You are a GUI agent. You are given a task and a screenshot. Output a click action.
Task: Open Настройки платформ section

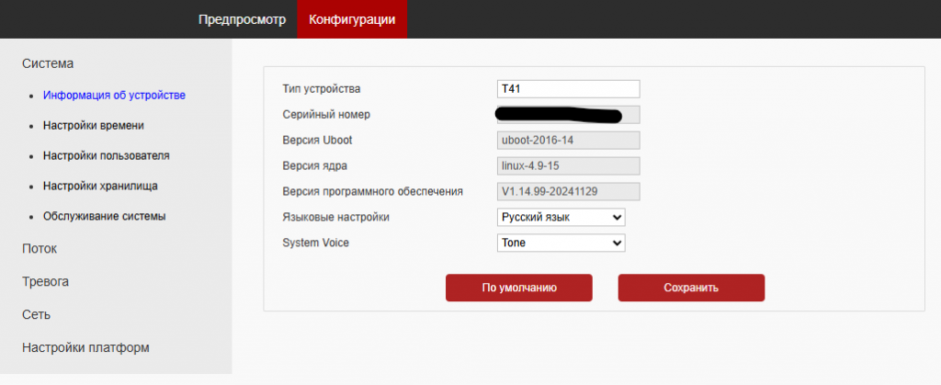click(85, 347)
